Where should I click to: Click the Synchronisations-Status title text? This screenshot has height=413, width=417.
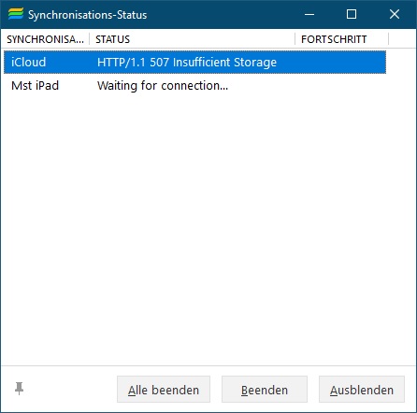(88, 15)
